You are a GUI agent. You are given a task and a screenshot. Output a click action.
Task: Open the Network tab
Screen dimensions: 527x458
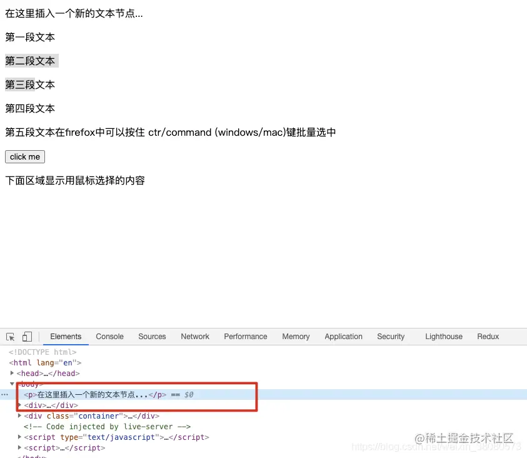[195, 337]
